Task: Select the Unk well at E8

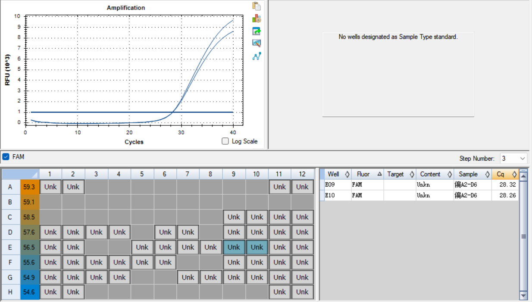Action: pos(211,247)
